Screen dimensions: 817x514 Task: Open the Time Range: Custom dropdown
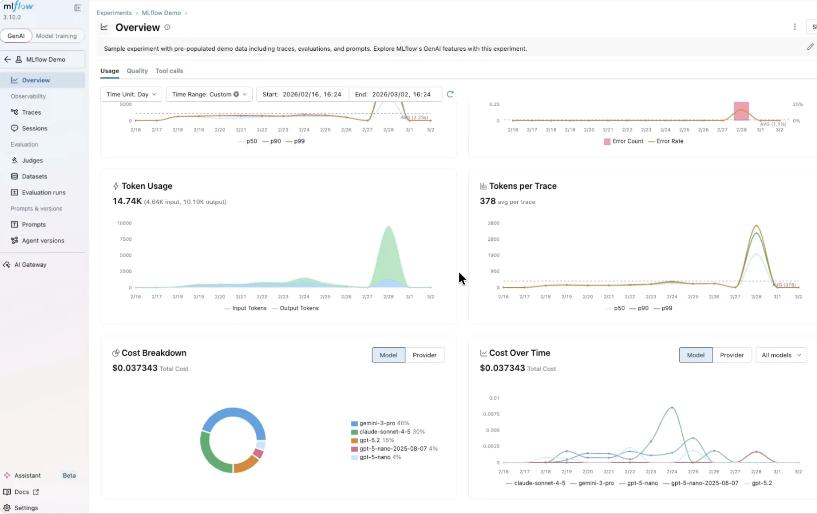point(209,94)
